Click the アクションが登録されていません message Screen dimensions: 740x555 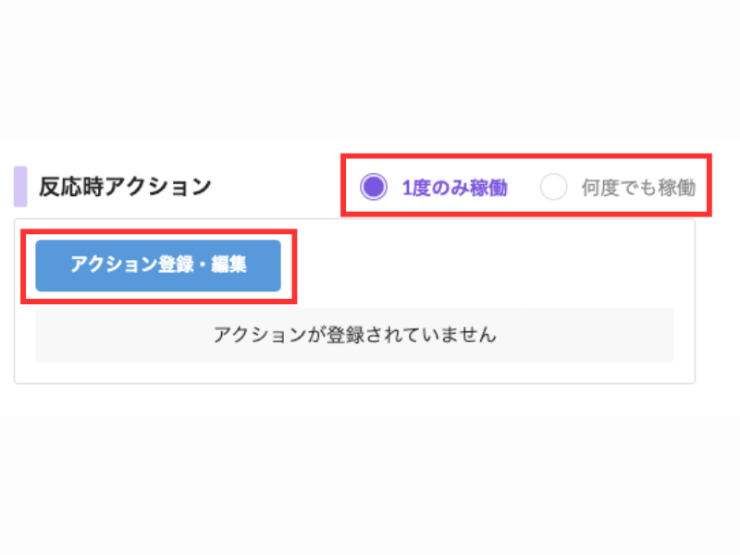354,335
